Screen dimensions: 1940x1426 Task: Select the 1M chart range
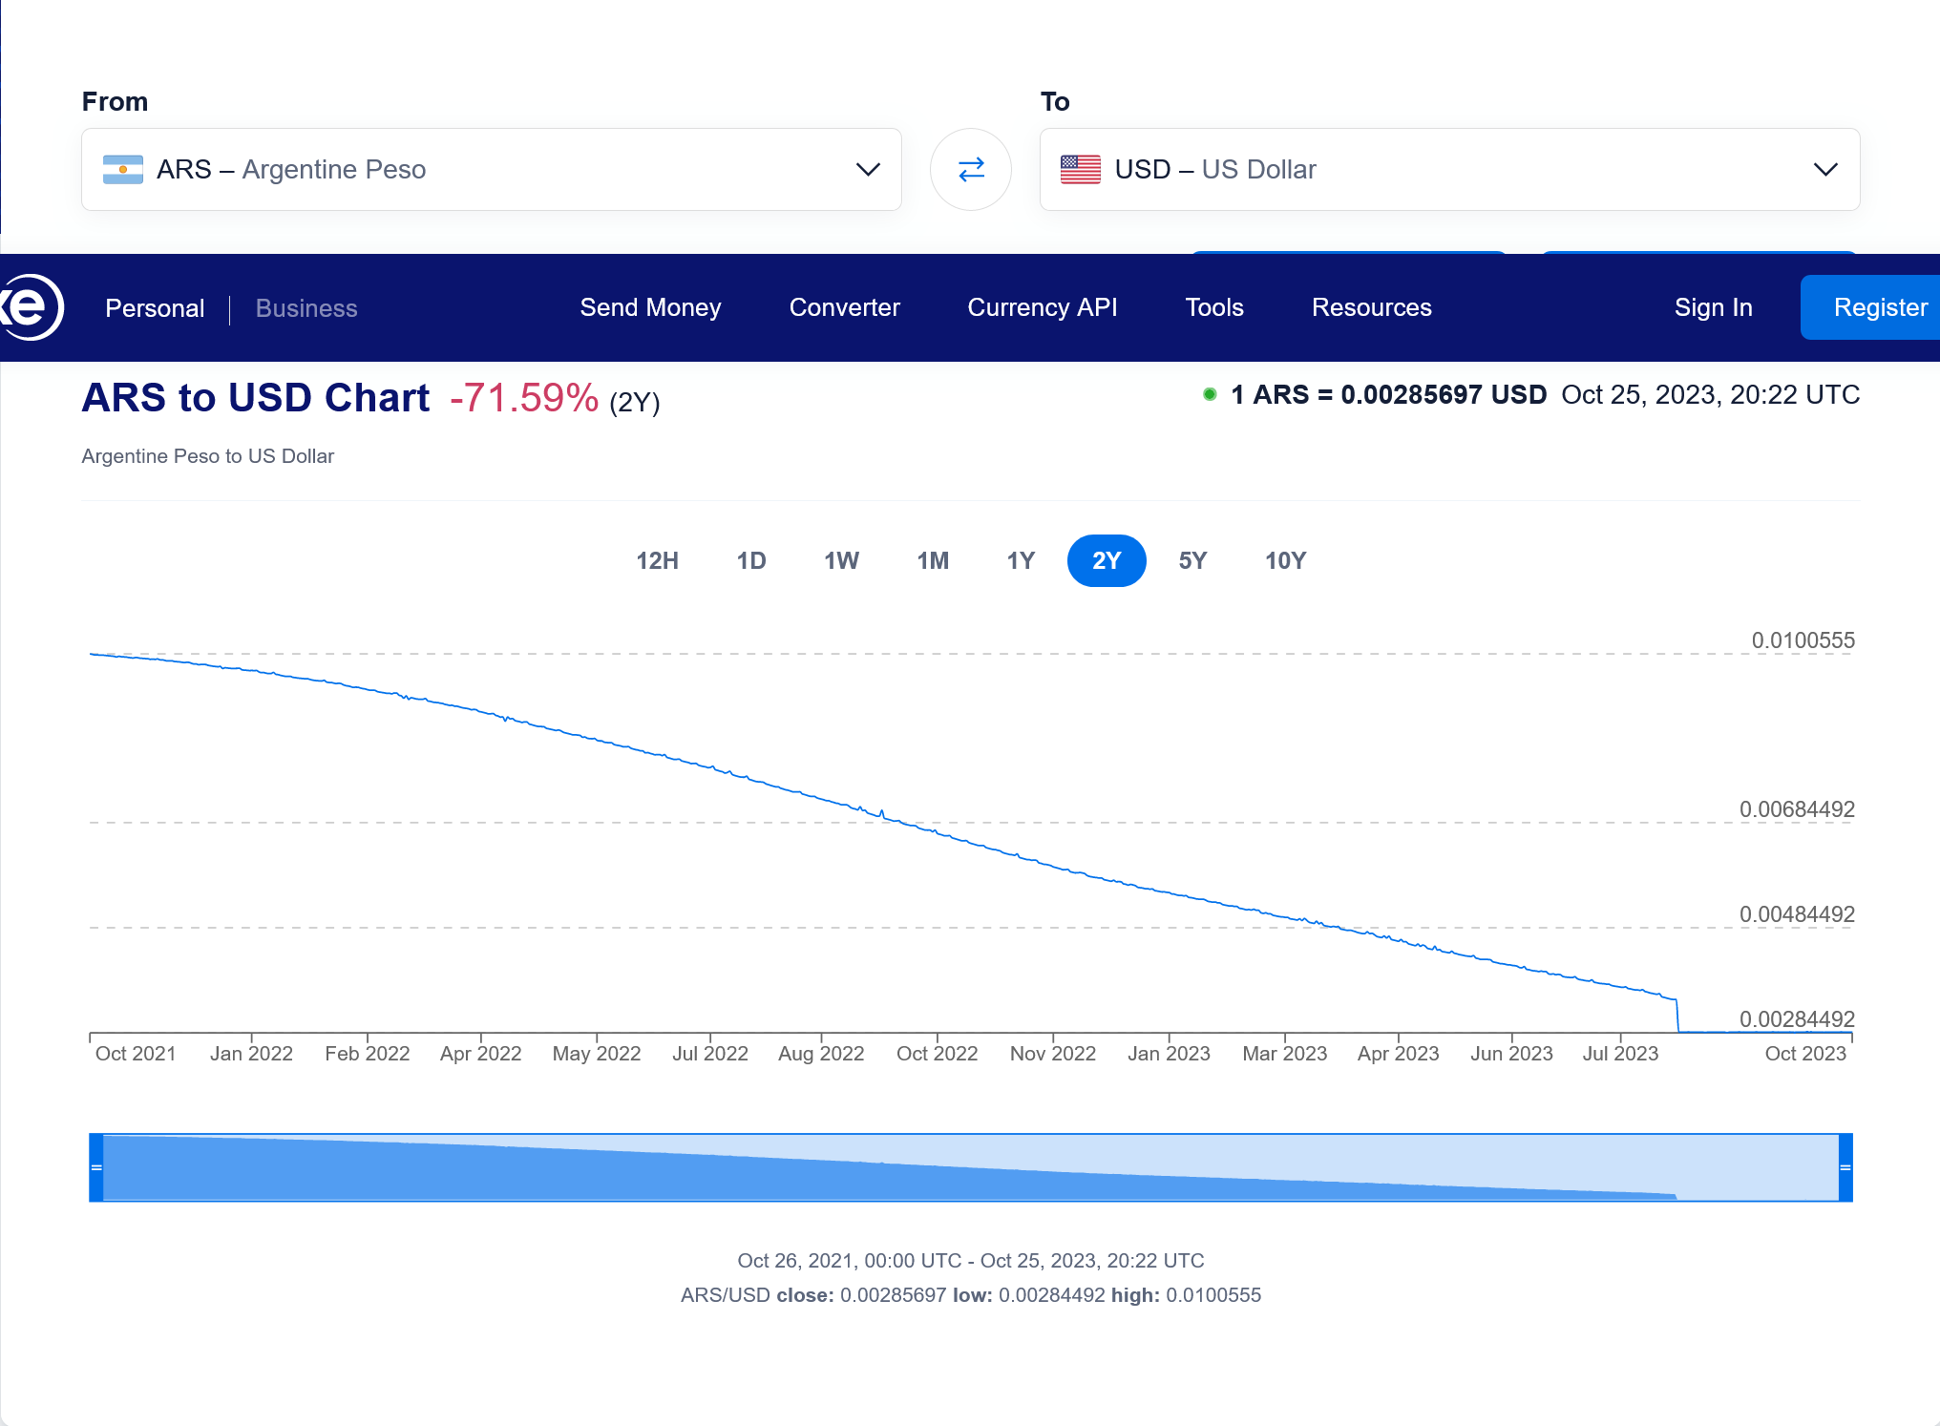pyautogui.click(x=933, y=561)
